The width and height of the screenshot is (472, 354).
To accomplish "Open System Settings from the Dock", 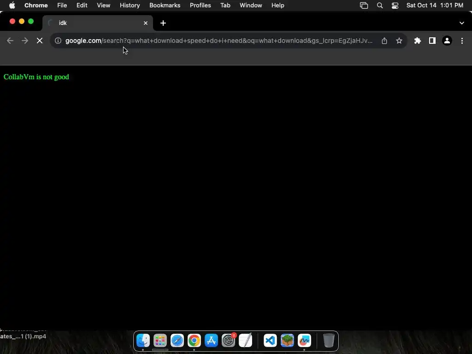I will pos(229,341).
